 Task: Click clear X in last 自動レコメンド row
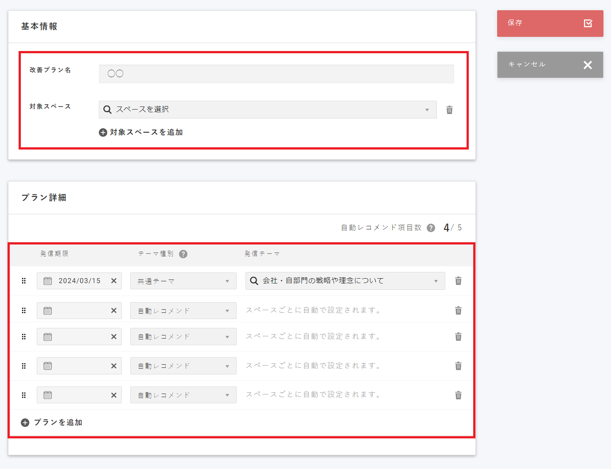(x=114, y=395)
